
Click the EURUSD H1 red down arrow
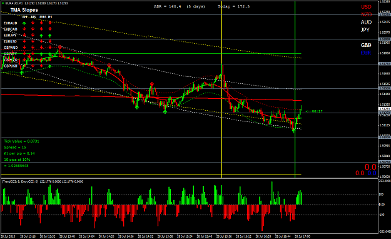click(x=50, y=41)
